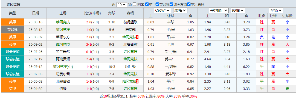Open the recent matches count dropdown showing 10
Viewport: 296px width, 100px height.
click(x=121, y=5)
